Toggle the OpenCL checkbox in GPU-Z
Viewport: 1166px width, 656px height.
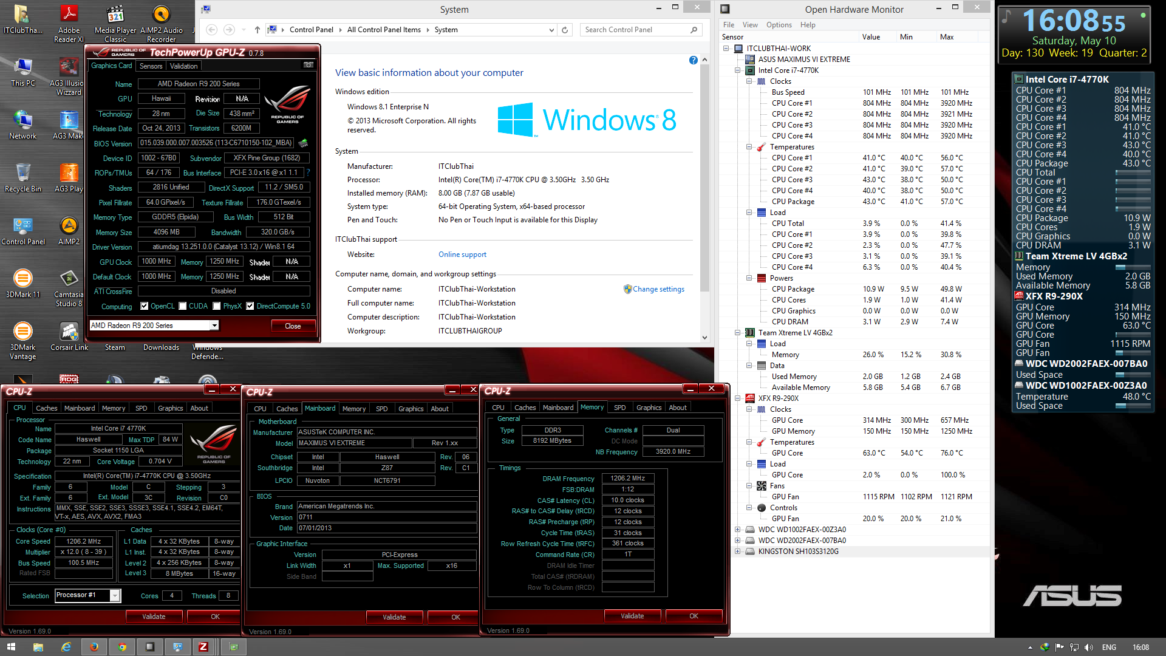point(145,306)
